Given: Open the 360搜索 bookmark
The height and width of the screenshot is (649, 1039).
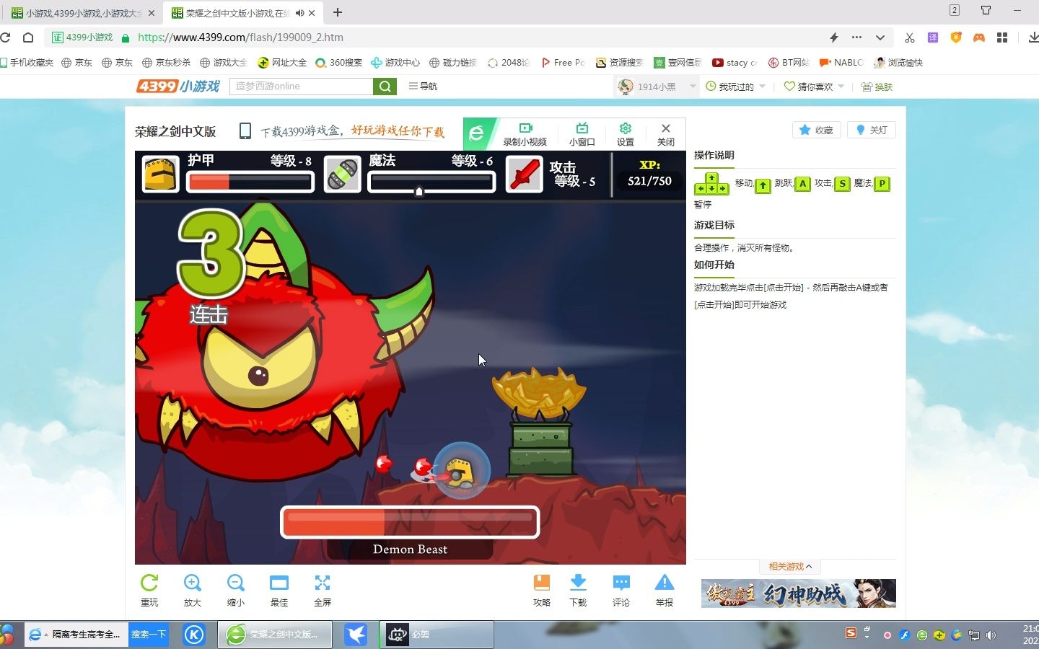Looking at the screenshot, I should click(339, 63).
